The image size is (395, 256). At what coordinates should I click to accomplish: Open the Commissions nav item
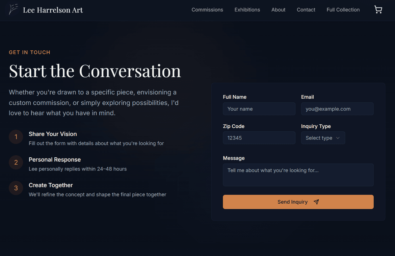[207, 10]
